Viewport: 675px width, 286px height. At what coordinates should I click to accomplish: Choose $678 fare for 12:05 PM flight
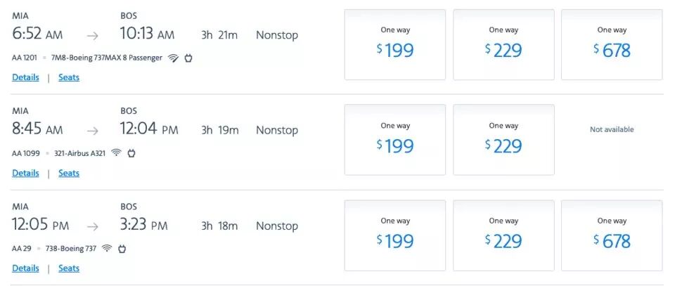[612, 235]
